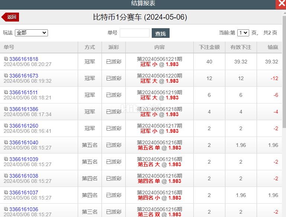The height and width of the screenshot is (217, 286).
Task: Open the 玩法 dropdown showing 全部
Action: coord(31,33)
